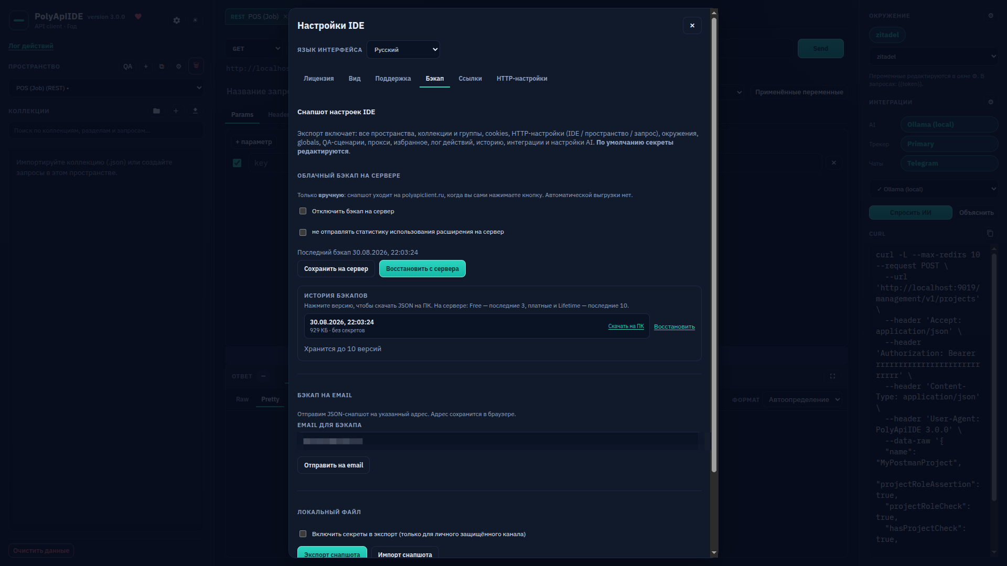Click 'Восстановить с сервера' button
This screenshot has width=1007, height=566.
tap(422, 269)
